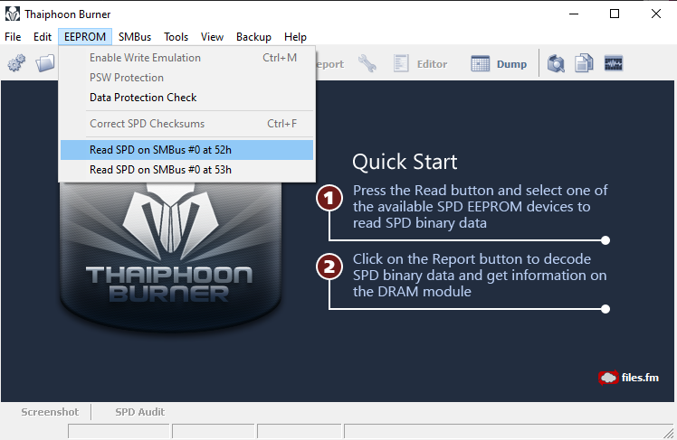677x440 pixels.
Task: Open the Backup menu
Action: click(x=253, y=37)
